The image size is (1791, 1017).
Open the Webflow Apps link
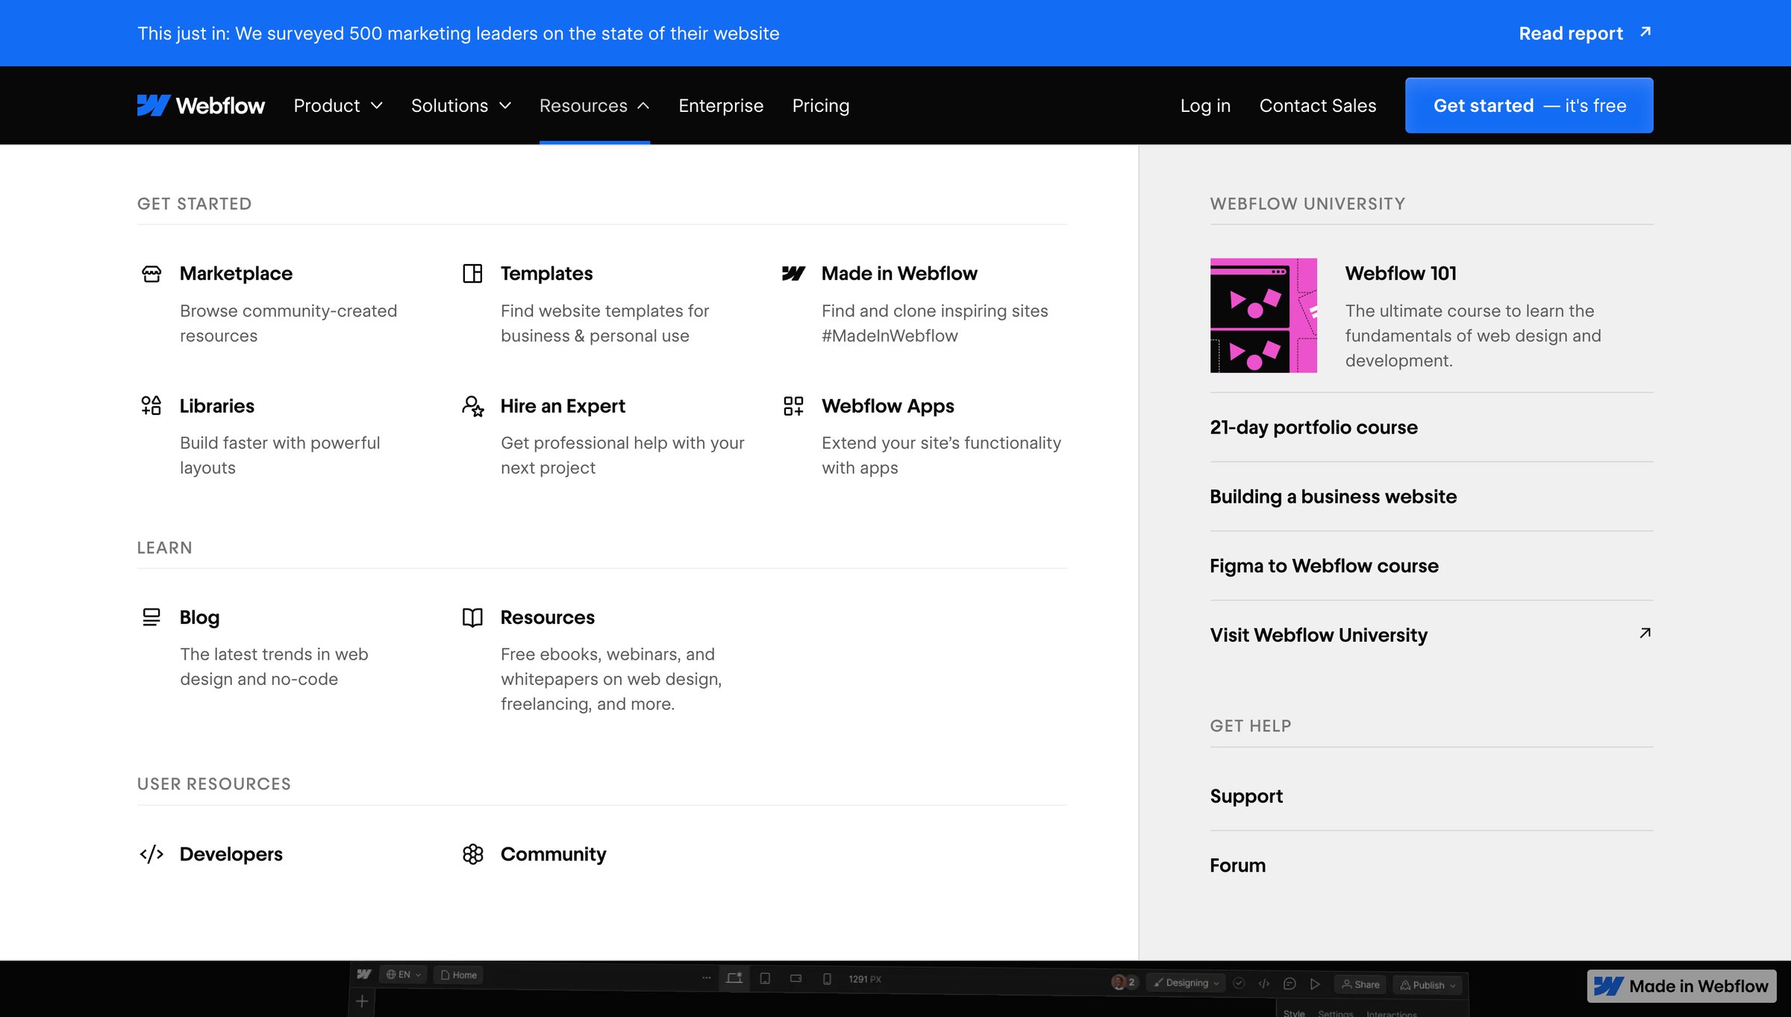click(888, 405)
